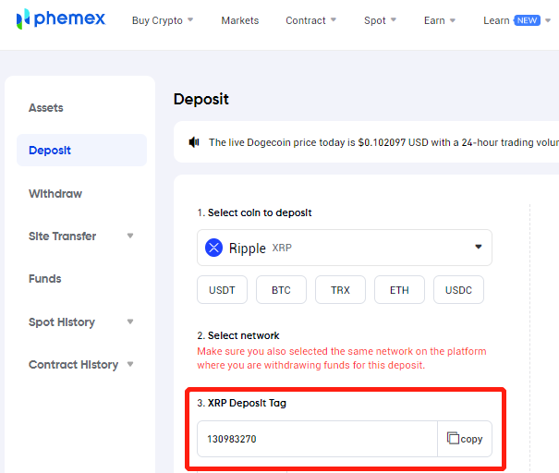559x473 pixels.
Task: Choose the TRX quick coin button
Action: (x=340, y=290)
